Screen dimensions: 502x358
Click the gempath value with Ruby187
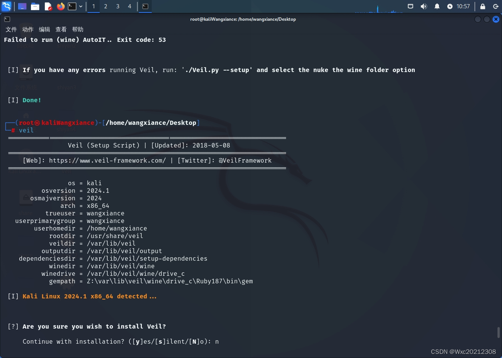click(x=170, y=281)
